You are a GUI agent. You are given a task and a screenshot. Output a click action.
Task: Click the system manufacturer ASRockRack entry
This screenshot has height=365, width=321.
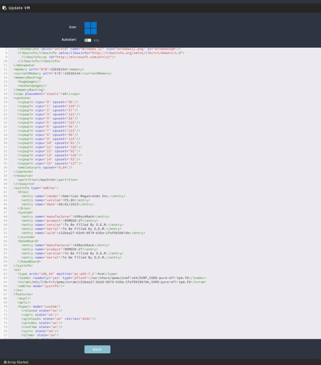[65, 217]
